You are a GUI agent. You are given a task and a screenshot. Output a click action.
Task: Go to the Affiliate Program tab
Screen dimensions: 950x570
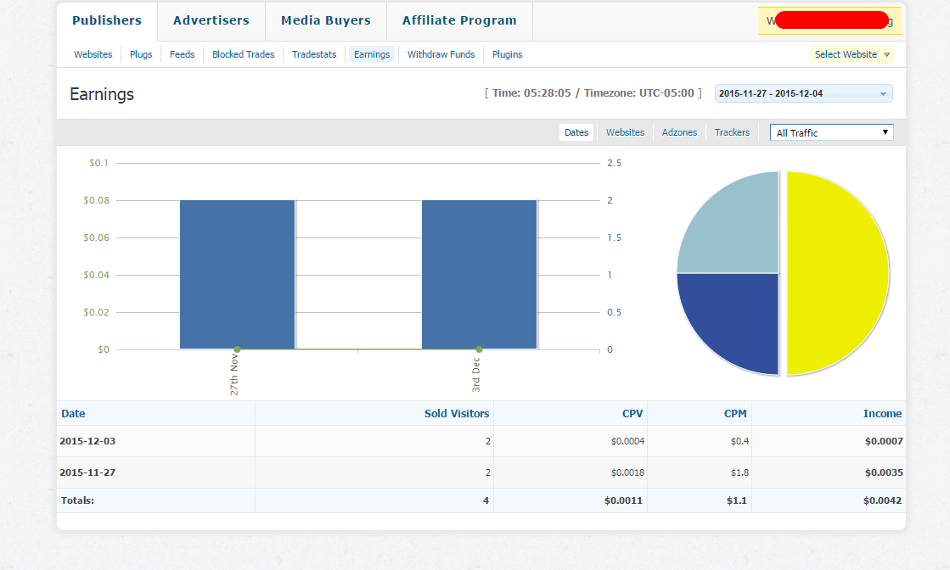click(458, 20)
